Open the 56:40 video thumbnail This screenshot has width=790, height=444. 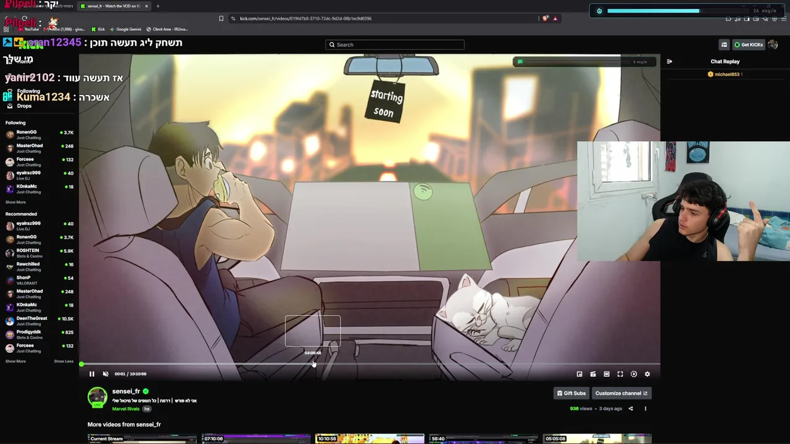pos(483,438)
